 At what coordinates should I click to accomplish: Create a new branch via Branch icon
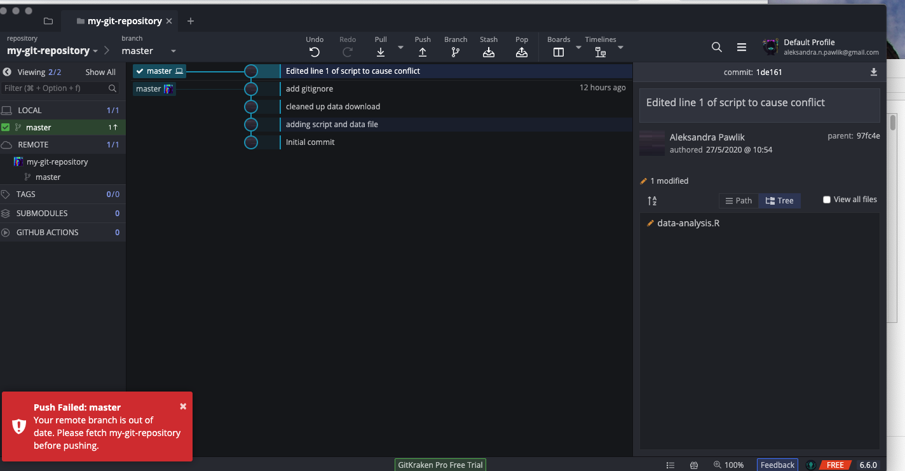click(x=456, y=52)
